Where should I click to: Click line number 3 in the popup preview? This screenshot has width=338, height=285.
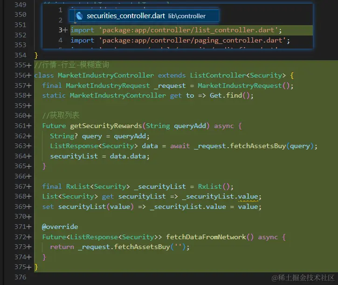61,30
